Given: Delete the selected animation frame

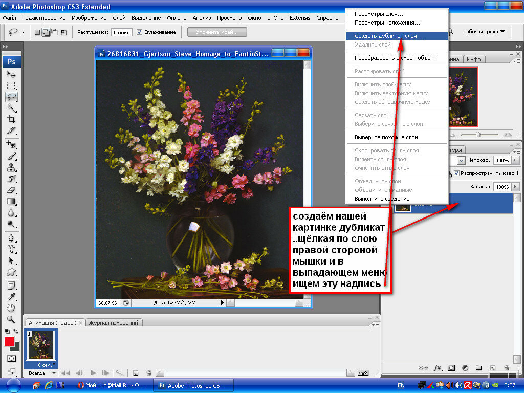Looking at the screenshot, I should click(x=149, y=373).
